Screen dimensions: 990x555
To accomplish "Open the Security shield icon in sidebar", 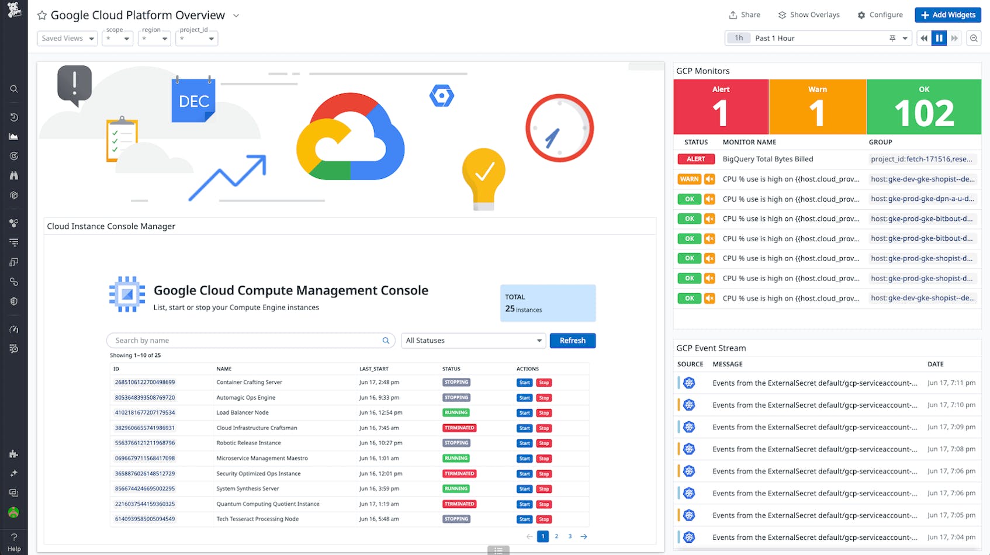I will pos(14,301).
